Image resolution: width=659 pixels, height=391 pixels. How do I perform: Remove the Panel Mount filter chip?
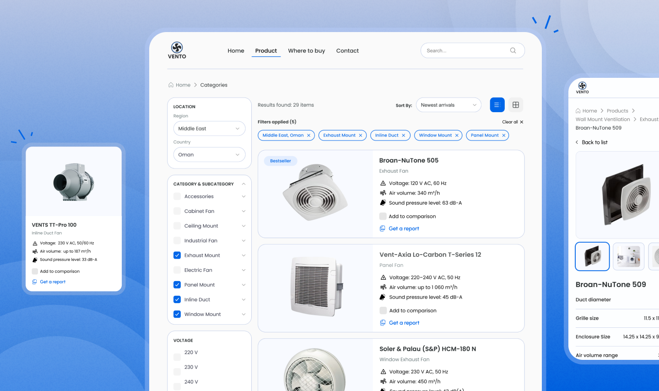pyautogui.click(x=503, y=136)
